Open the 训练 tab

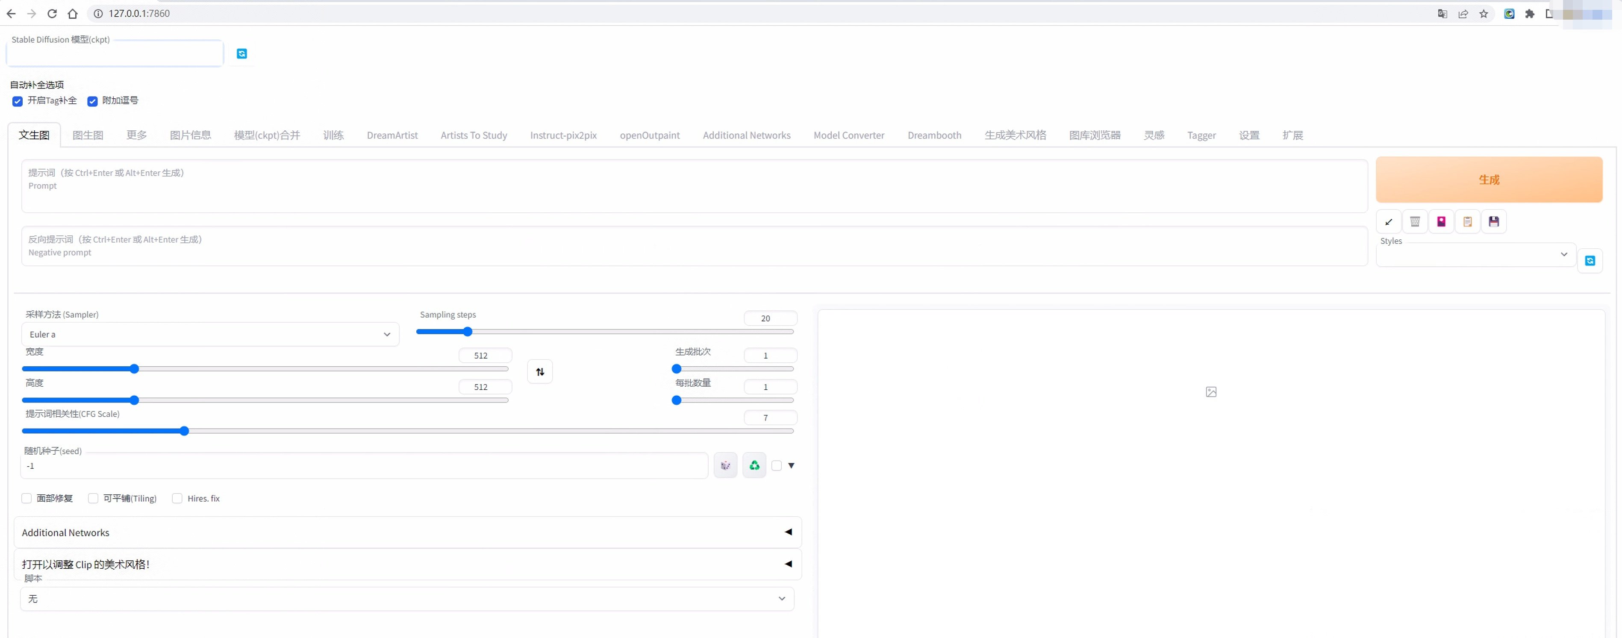(333, 135)
